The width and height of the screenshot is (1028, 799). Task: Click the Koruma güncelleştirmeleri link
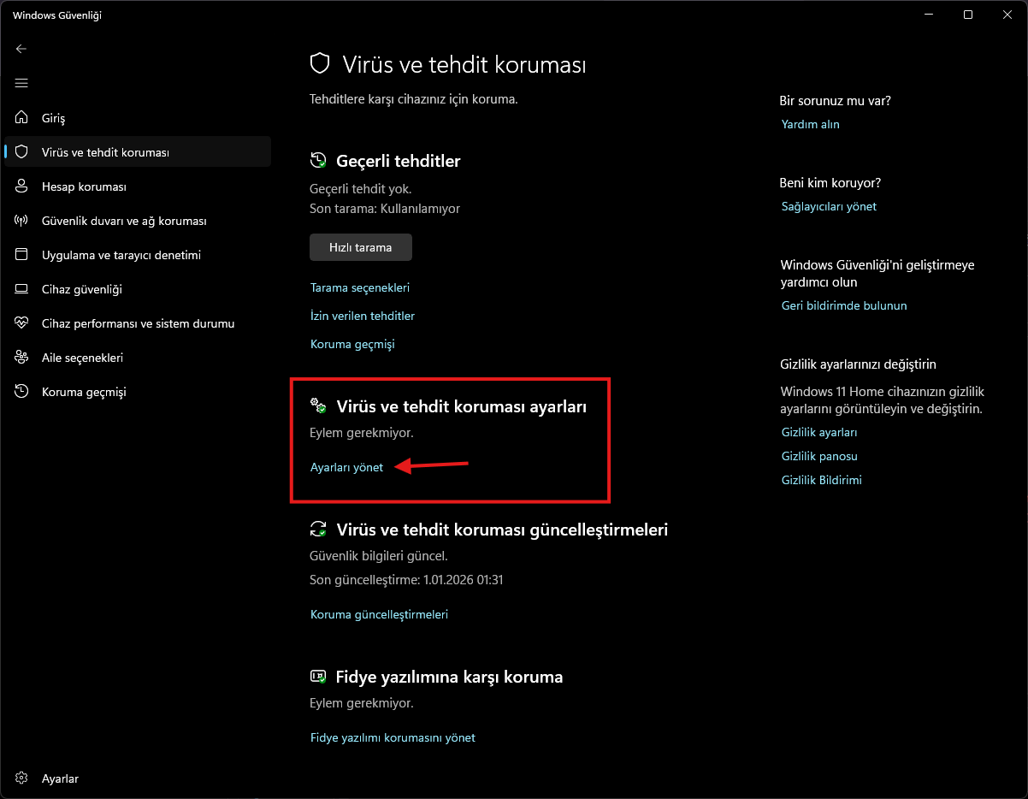click(379, 614)
